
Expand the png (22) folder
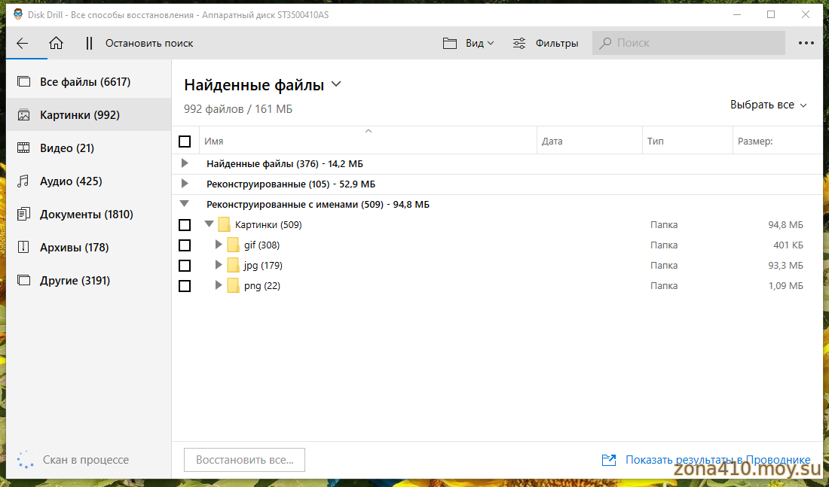tap(219, 286)
